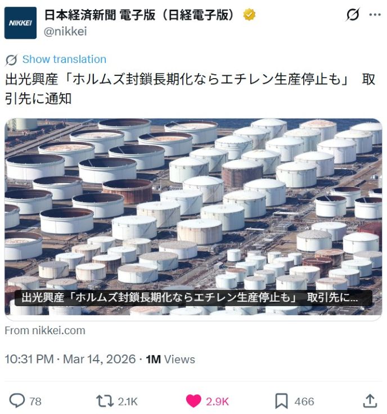The image size is (387, 414).
Task: Open the @nikkei handle
Action: (65, 31)
